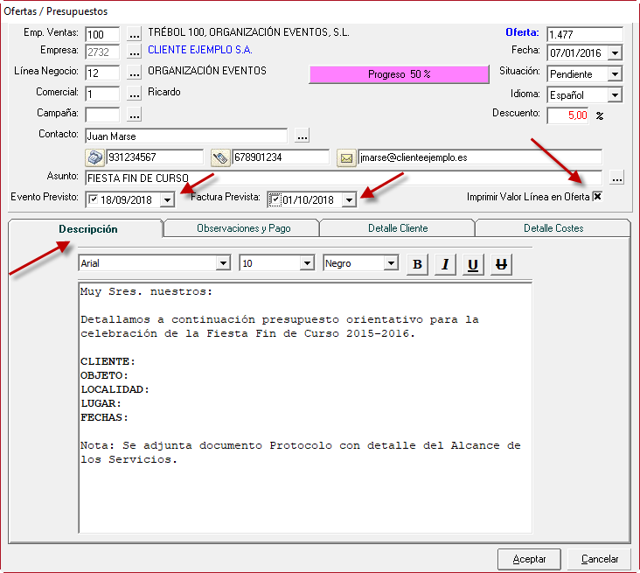Switch to the Detalle Cliente tab
Image resolution: width=640 pixels, height=573 pixels.
(x=398, y=228)
